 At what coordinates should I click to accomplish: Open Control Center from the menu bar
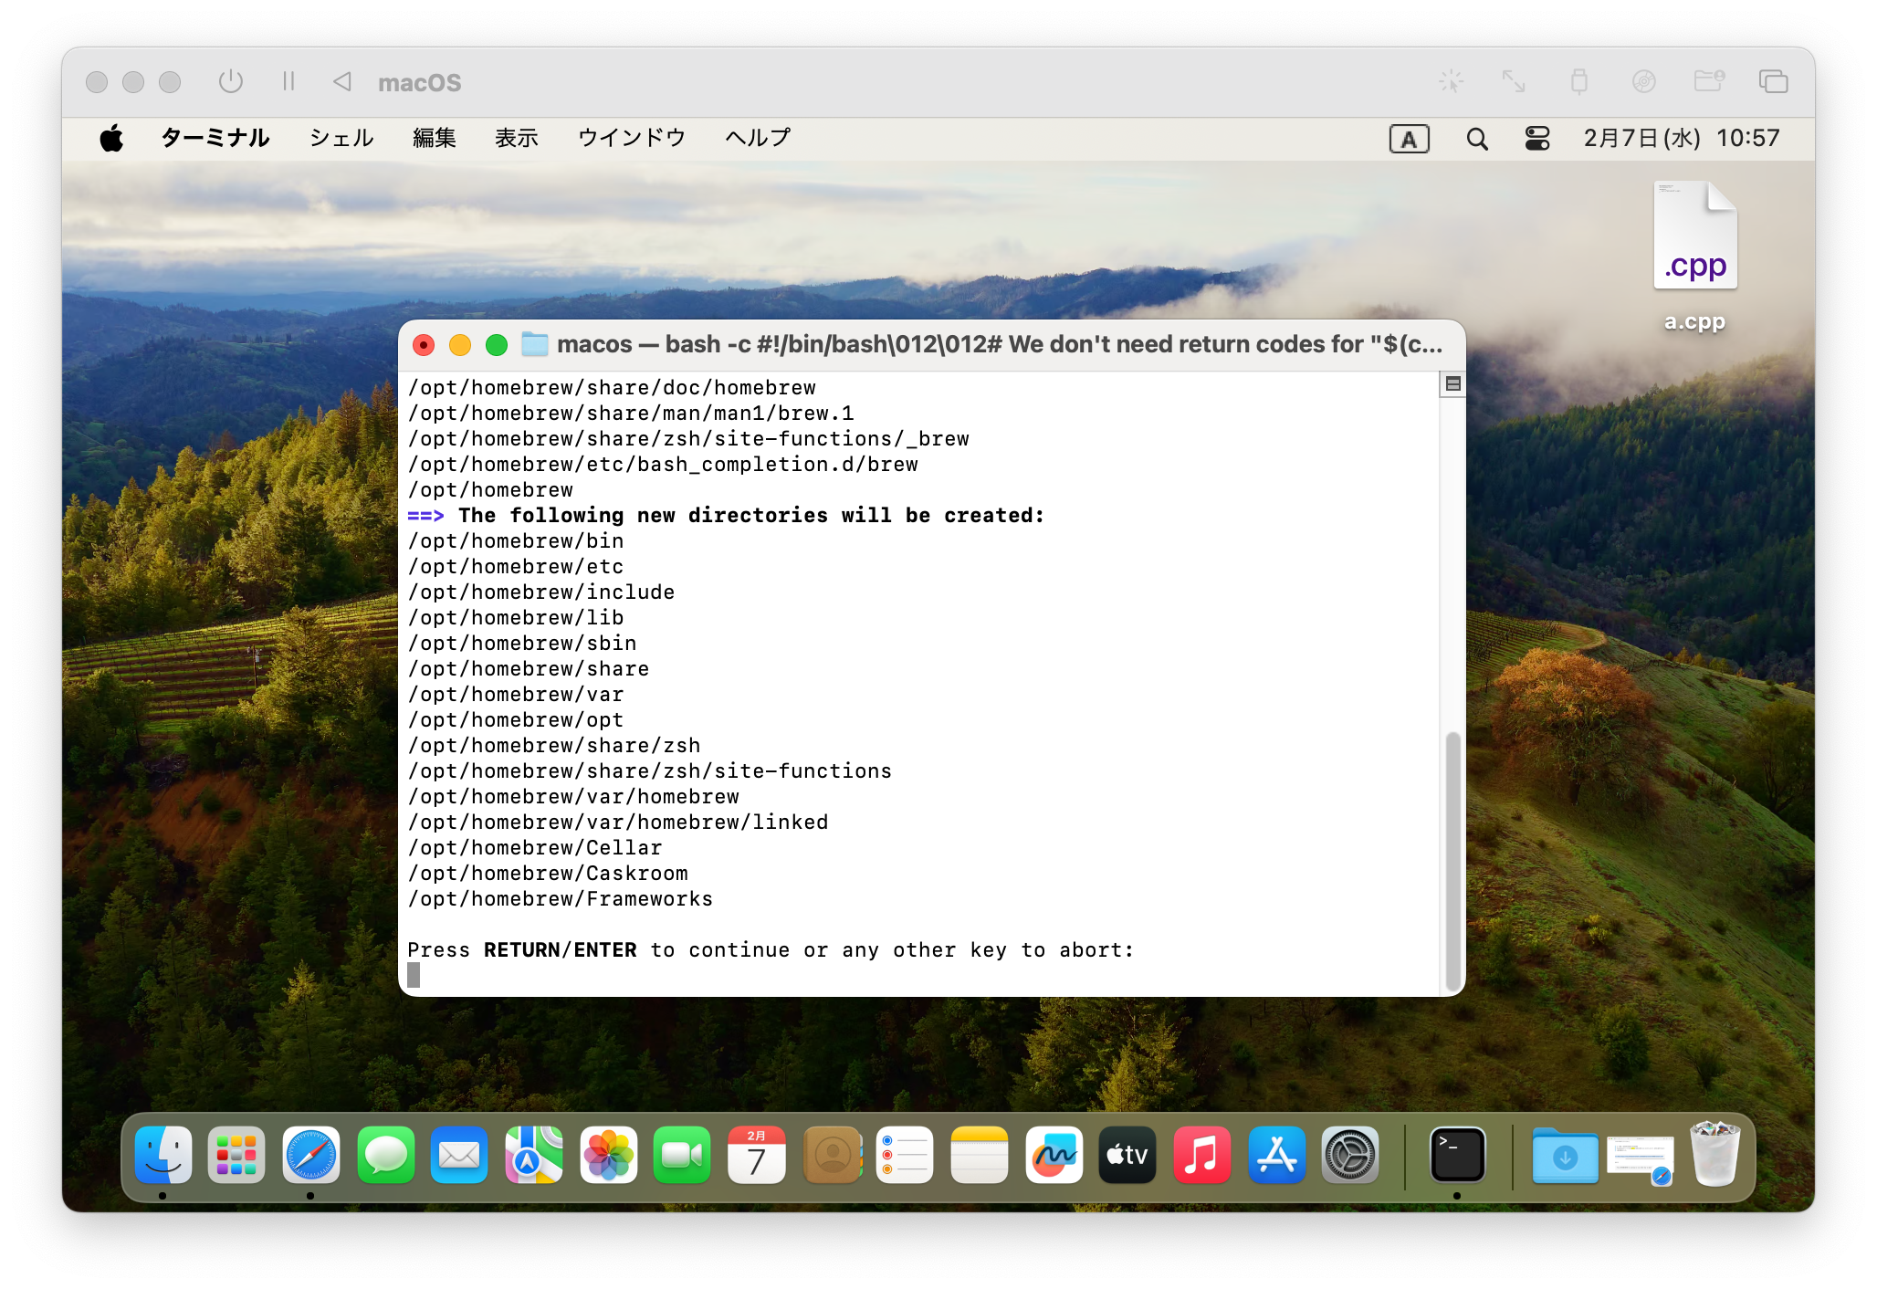[1537, 139]
